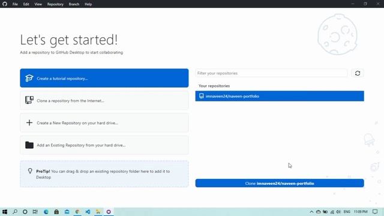This screenshot has width=384, height=216.
Task: Refresh the repository list
Action: tap(358, 73)
